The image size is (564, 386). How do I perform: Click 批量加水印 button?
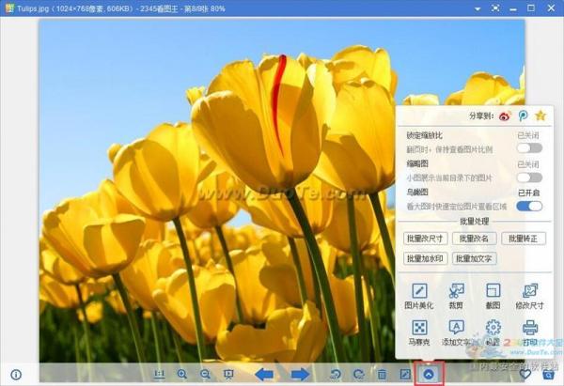click(425, 258)
